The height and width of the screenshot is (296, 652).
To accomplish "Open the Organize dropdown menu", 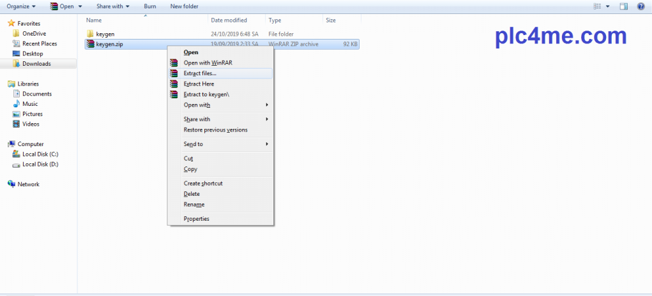I will click(x=21, y=6).
